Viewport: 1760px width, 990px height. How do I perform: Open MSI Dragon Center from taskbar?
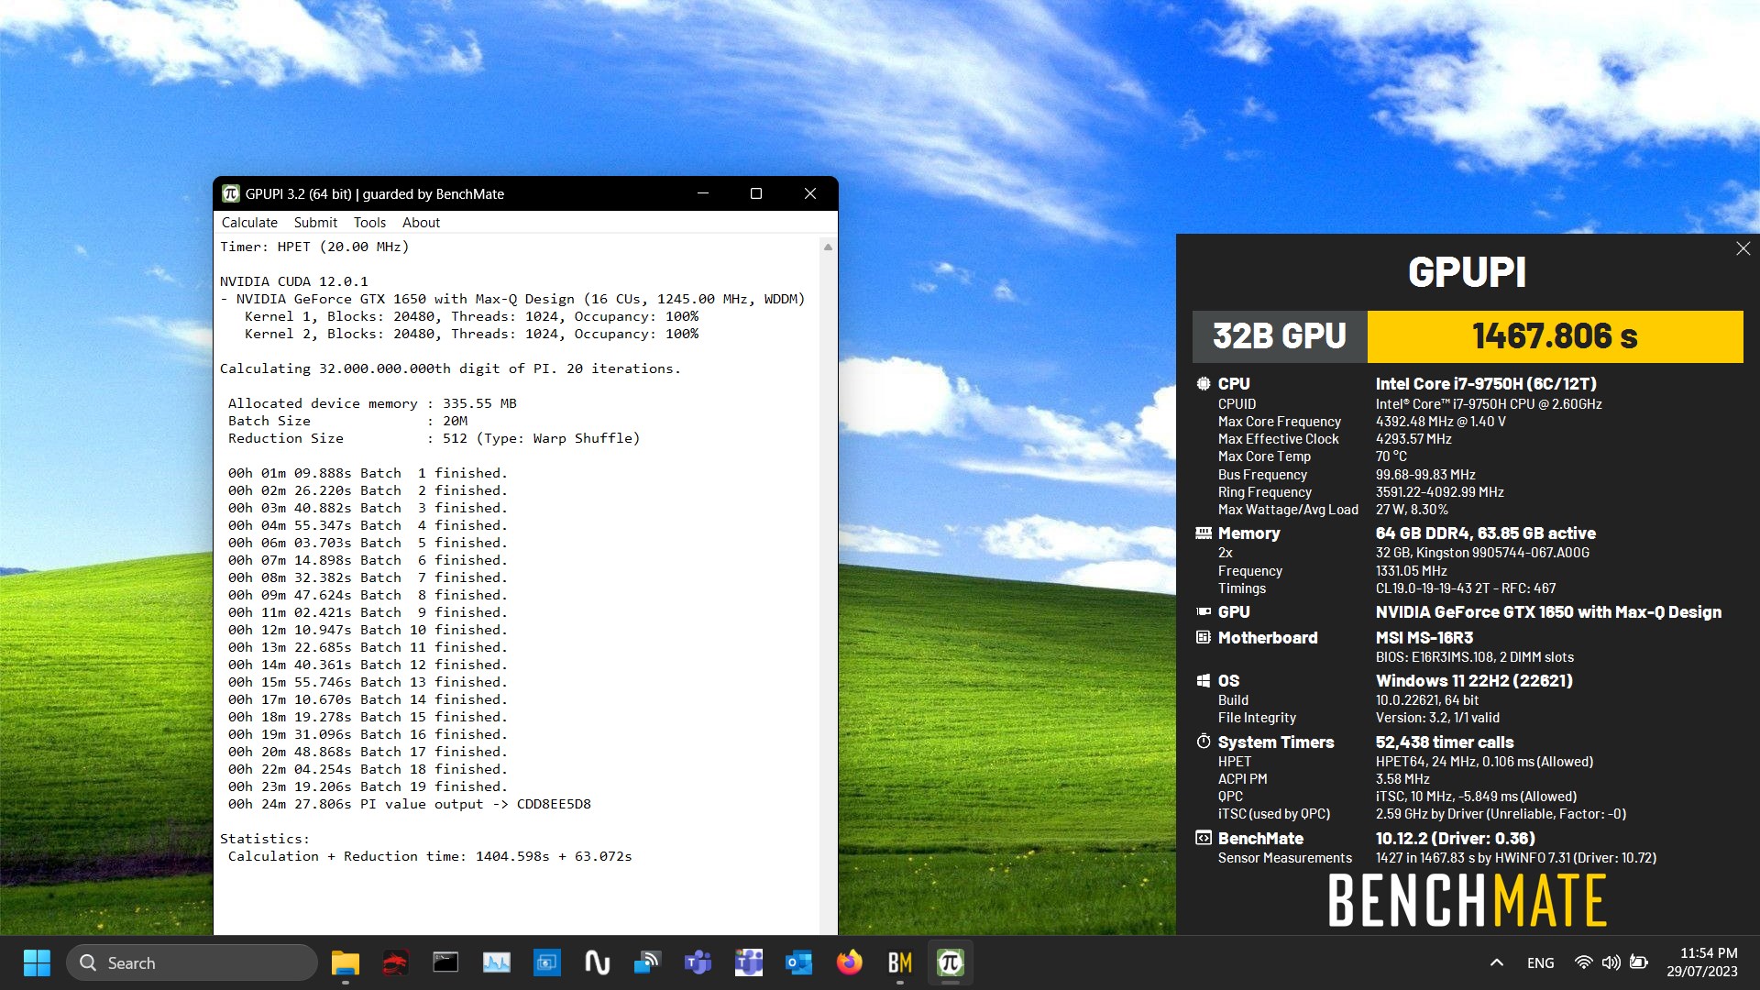395,962
